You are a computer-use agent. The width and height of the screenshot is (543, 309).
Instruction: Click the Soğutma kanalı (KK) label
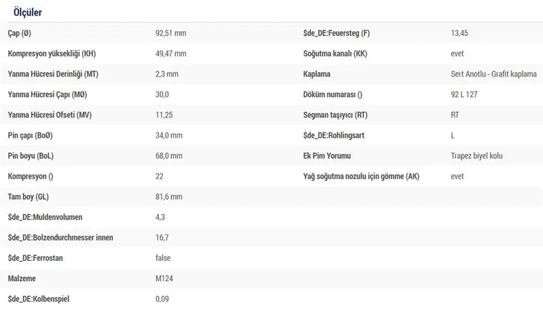335,54
